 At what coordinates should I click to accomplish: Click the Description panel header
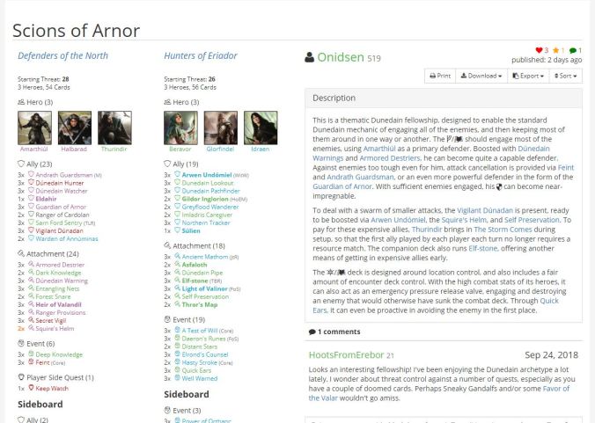[444, 98]
